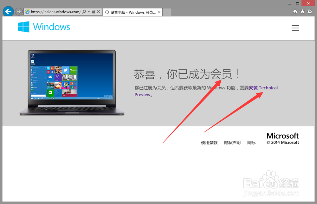Click the security lock icon in address bar
The image size is (317, 204).
pyautogui.click(x=94, y=12)
